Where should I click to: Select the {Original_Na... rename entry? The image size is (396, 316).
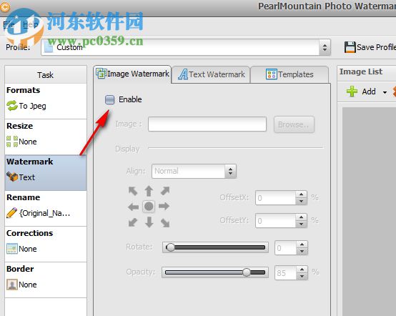point(45,213)
